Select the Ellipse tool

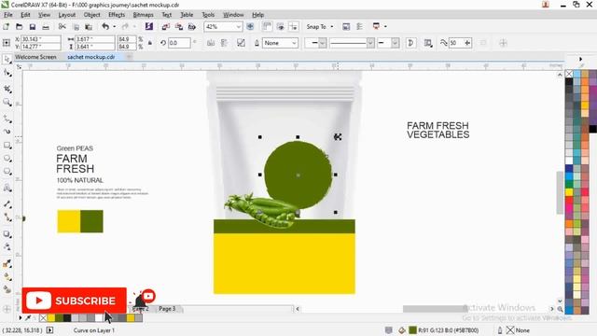[7, 159]
